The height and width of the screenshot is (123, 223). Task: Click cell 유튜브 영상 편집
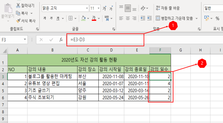(52, 84)
